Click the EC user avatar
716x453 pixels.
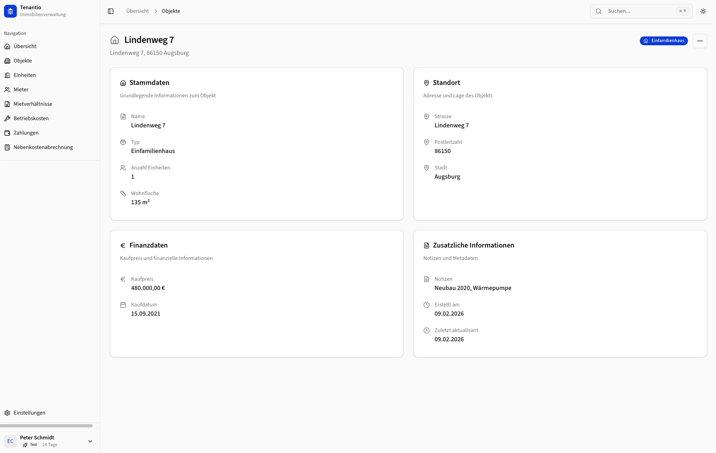[x=10, y=441]
